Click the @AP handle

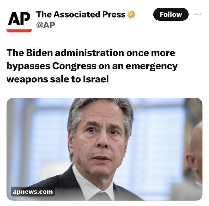[45, 25]
